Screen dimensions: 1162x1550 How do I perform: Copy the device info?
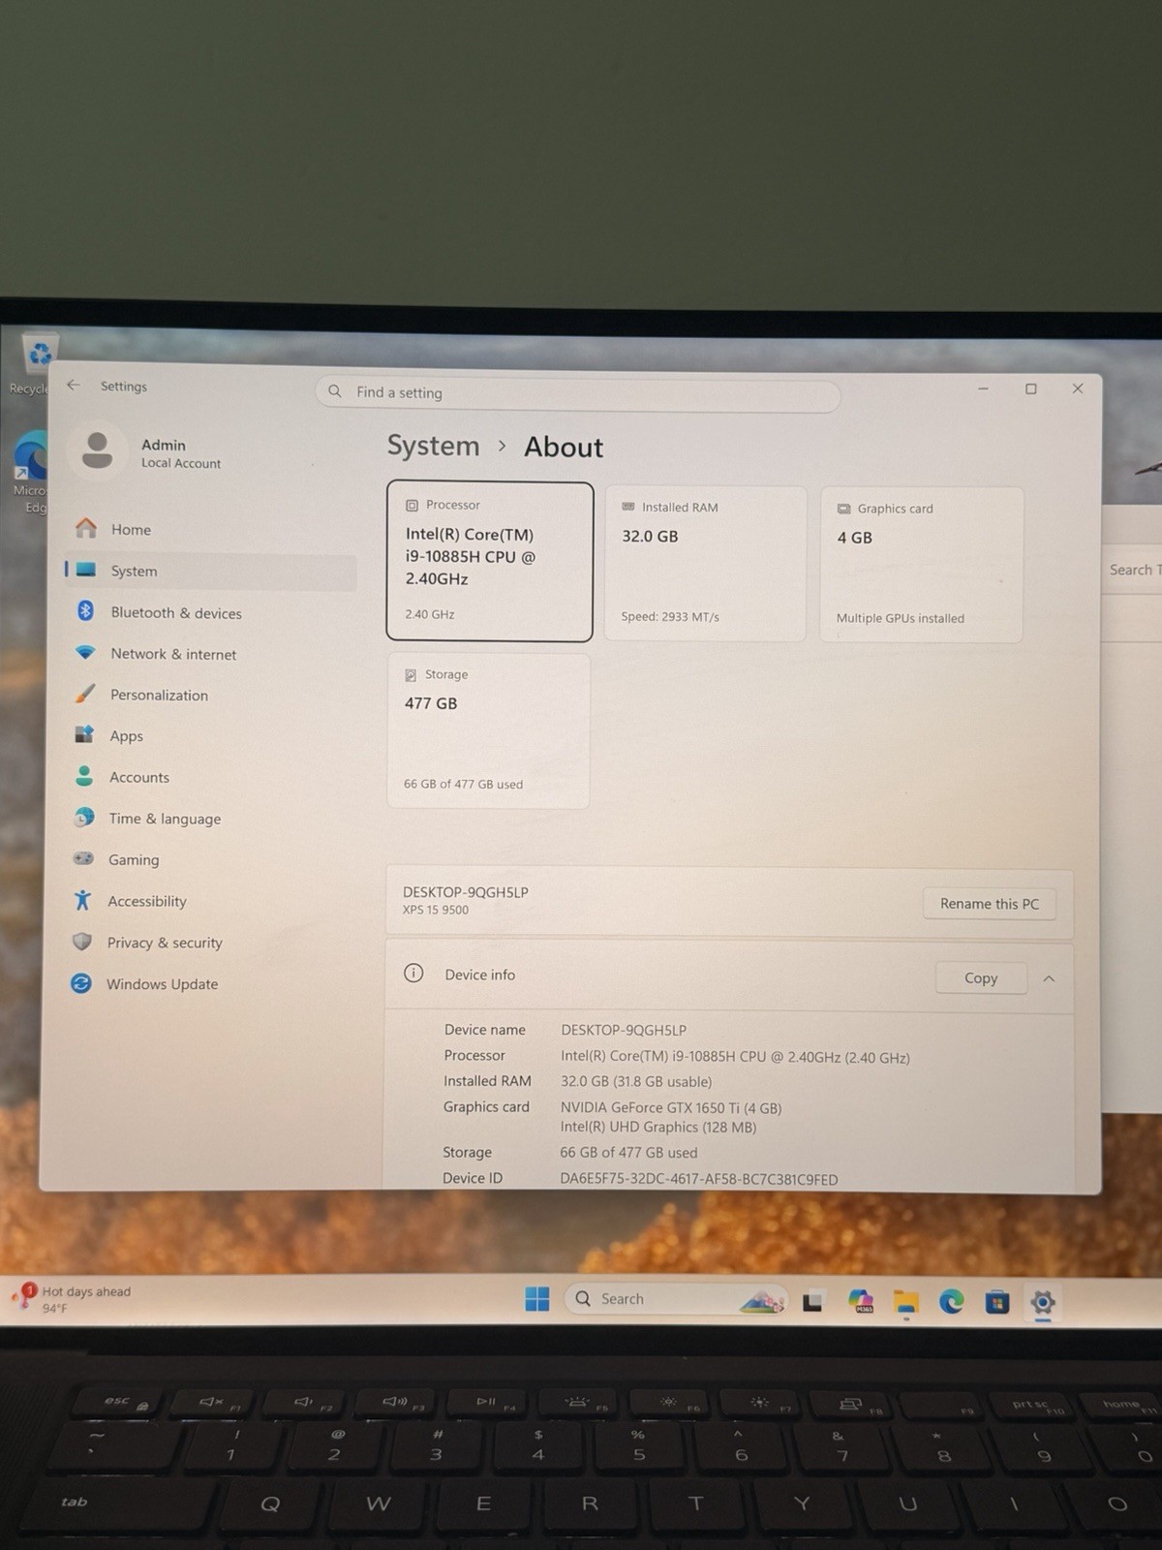point(981,978)
